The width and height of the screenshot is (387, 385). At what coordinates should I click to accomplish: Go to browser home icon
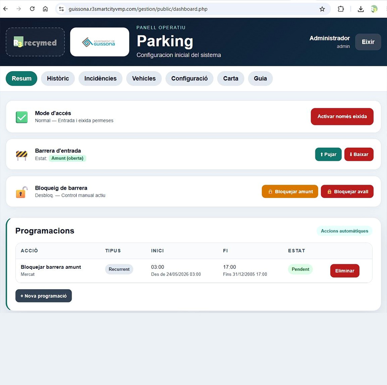pos(45,9)
